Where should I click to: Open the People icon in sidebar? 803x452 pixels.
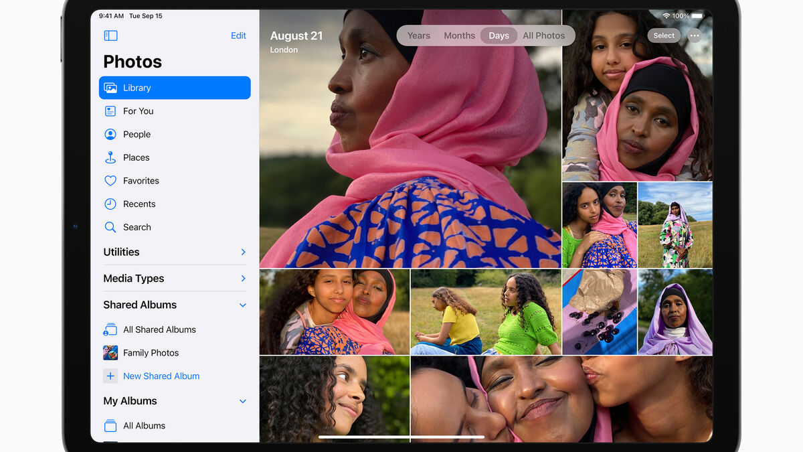[111, 135]
